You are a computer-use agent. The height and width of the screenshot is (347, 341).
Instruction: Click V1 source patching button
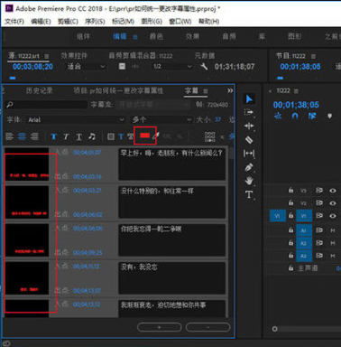(x=278, y=216)
